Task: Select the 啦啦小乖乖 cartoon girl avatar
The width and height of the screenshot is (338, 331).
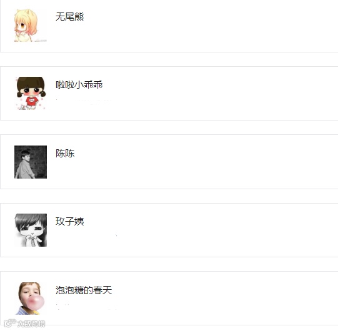Action: (31, 93)
